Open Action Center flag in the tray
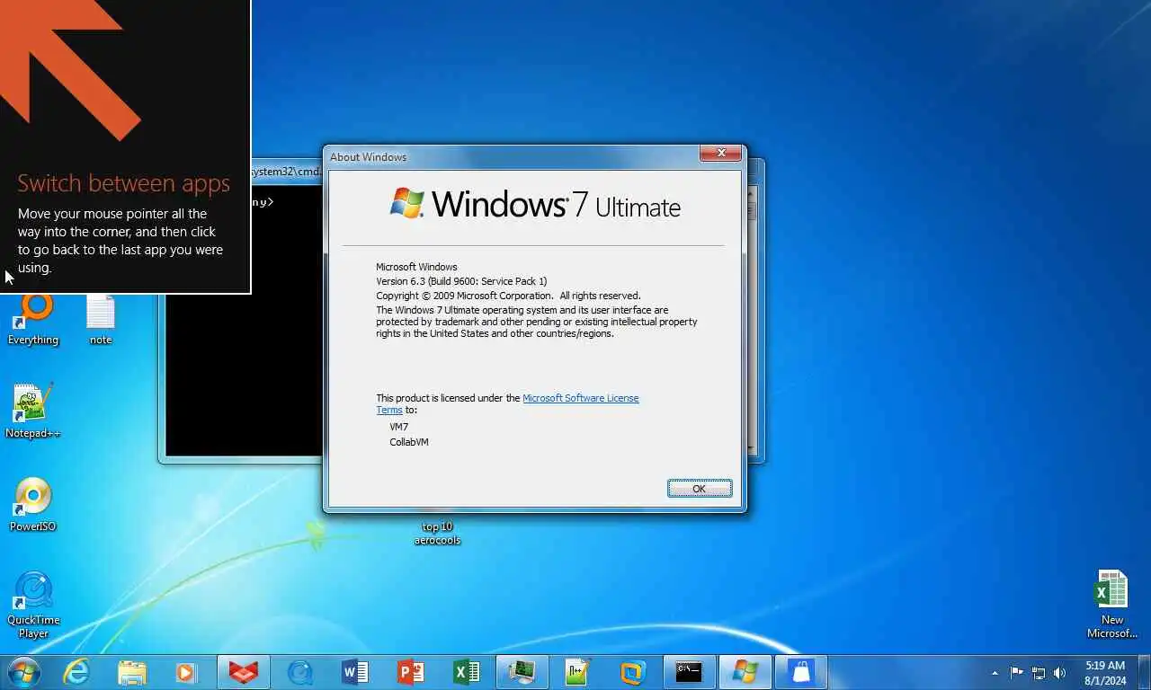This screenshot has width=1151, height=690. click(x=1016, y=672)
